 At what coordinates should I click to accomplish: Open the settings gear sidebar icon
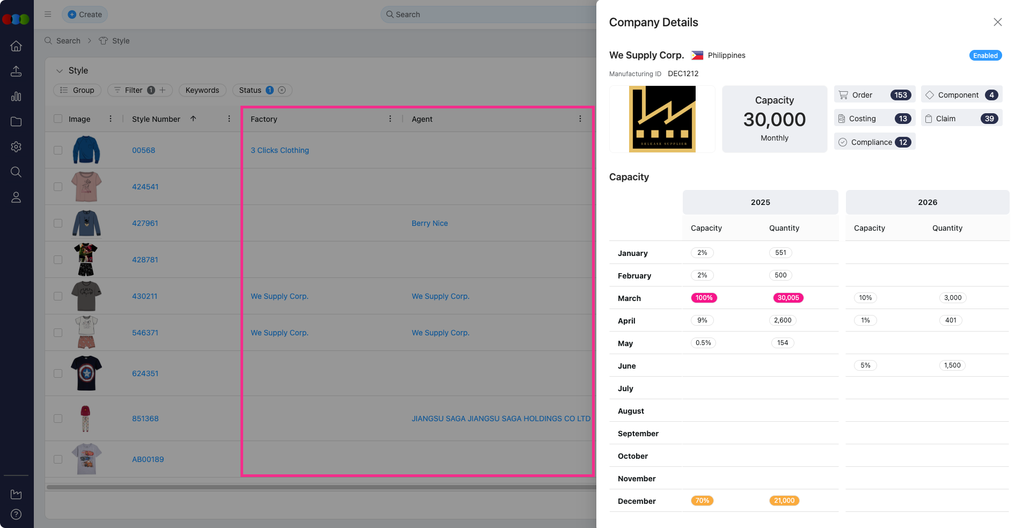16,146
